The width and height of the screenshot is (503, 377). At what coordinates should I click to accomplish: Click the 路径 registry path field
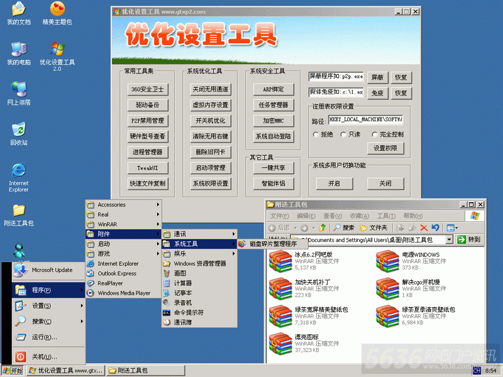[366, 120]
